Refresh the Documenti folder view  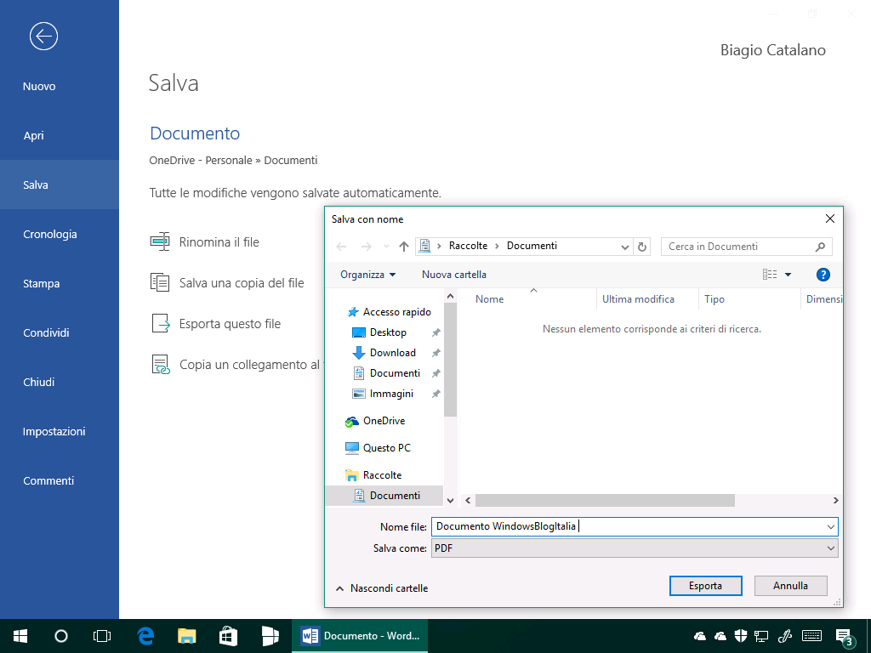642,247
